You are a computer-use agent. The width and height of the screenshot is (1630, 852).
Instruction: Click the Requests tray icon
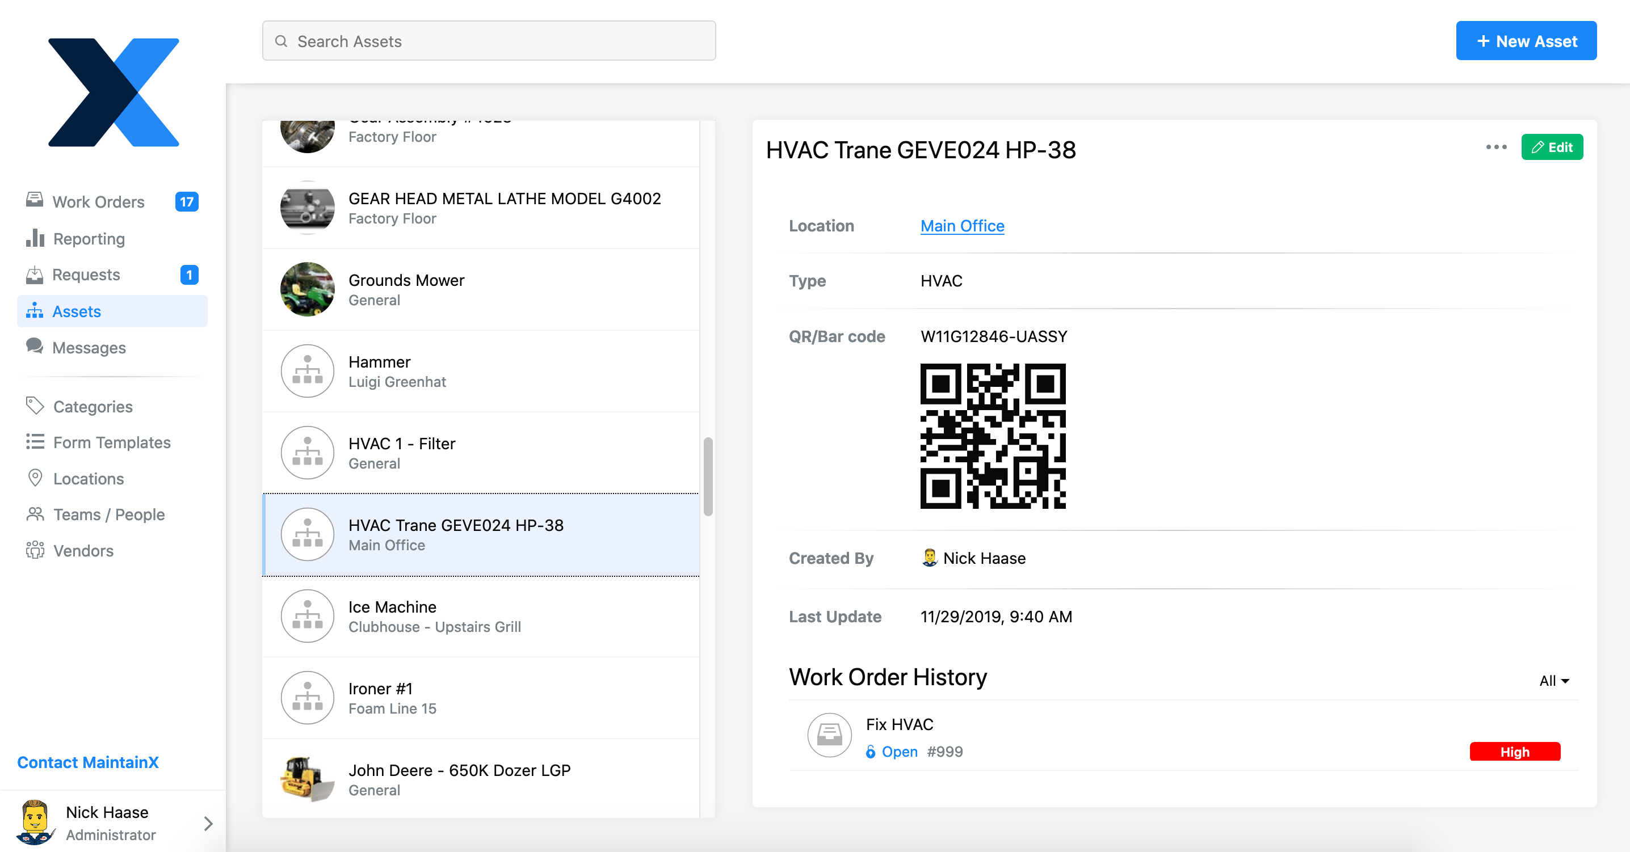click(34, 275)
